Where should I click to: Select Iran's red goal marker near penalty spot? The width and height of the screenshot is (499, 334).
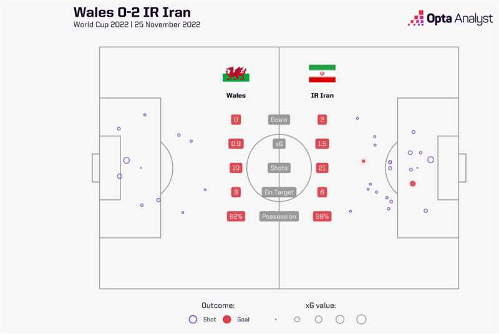pos(412,183)
